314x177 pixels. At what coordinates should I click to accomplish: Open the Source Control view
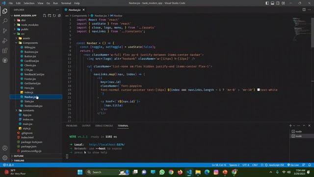pyautogui.click(x=5, y=30)
